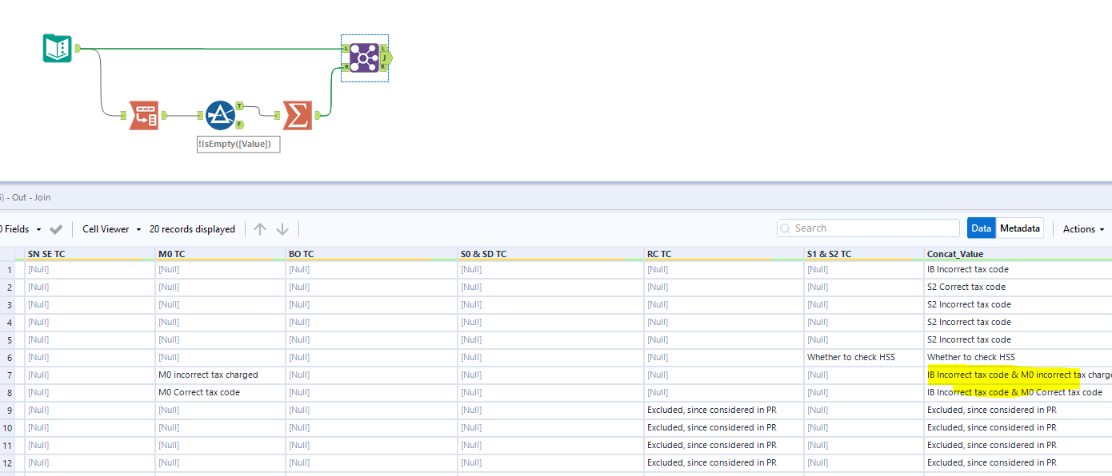Screen dimensions: 1112x476
Task: Switch to the Metadata tab
Action: (1020, 228)
